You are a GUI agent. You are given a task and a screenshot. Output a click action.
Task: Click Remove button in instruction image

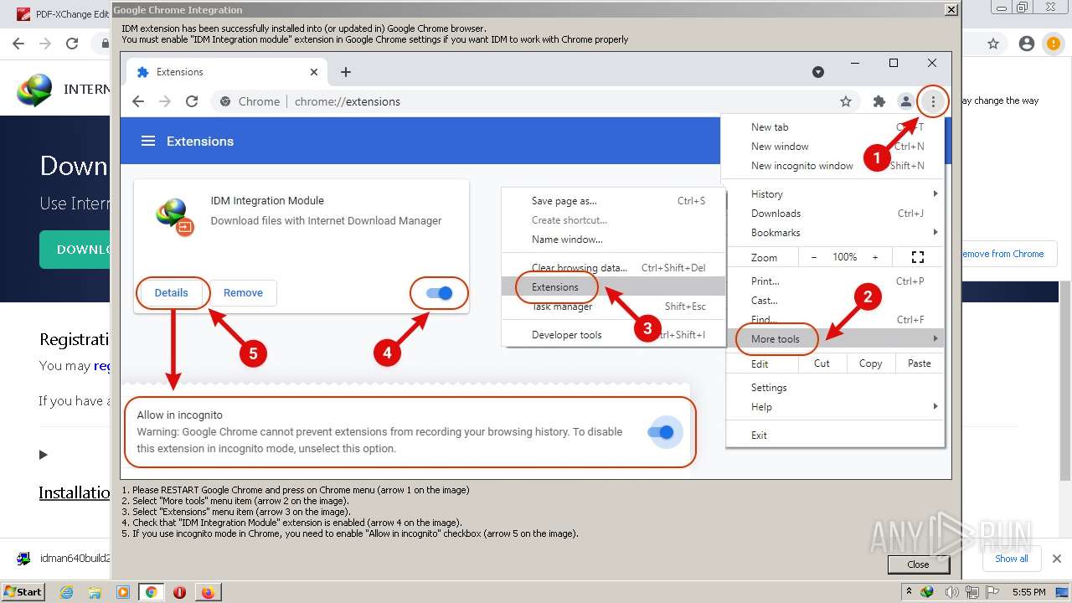(243, 292)
